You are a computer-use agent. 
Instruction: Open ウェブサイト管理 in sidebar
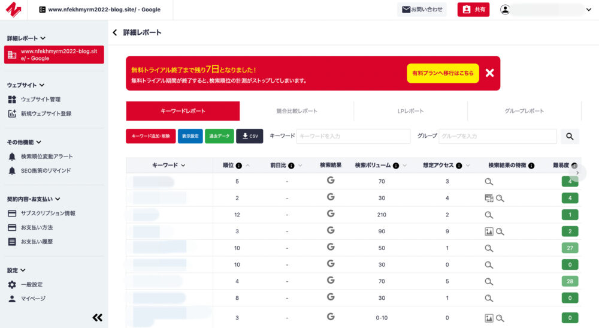[x=41, y=100]
